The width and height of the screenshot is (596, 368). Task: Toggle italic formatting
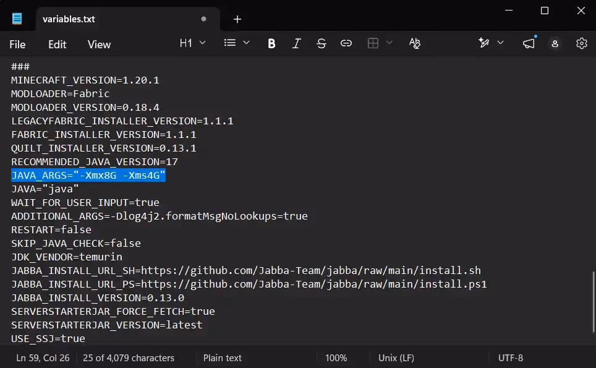(297, 43)
